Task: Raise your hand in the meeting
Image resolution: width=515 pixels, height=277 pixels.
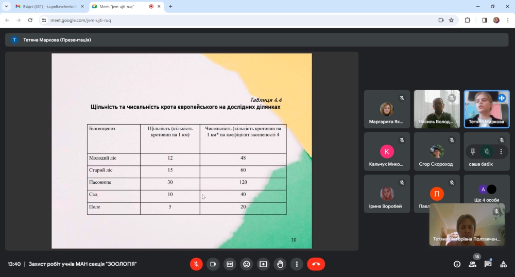Action: tap(280, 264)
